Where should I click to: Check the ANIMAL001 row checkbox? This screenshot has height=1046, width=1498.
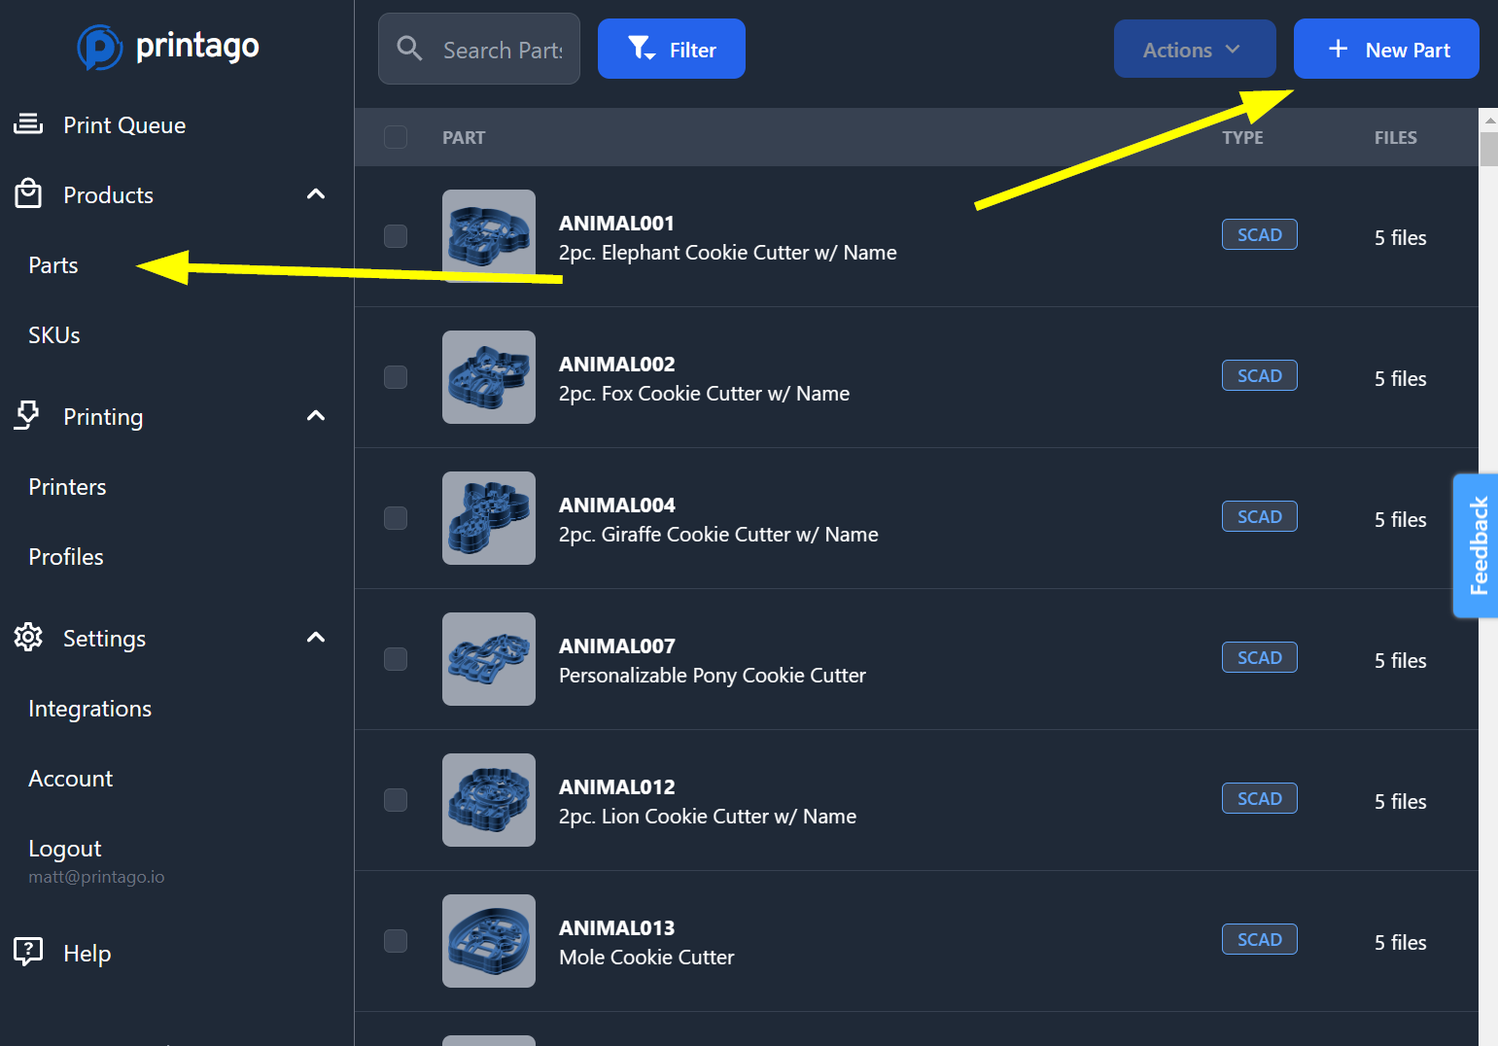396,236
